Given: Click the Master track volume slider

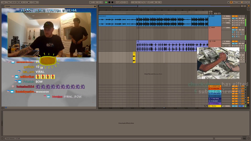Looking at the screenshot, I should click(x=235, y=106).
